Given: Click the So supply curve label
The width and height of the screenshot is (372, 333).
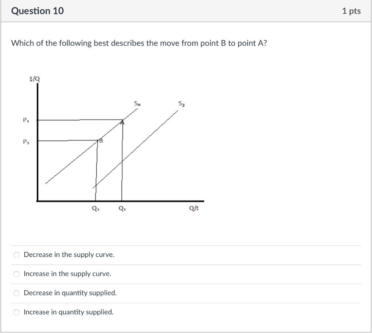Looking at the screenshot, I should pyautogui.click(x=137, y=103).
